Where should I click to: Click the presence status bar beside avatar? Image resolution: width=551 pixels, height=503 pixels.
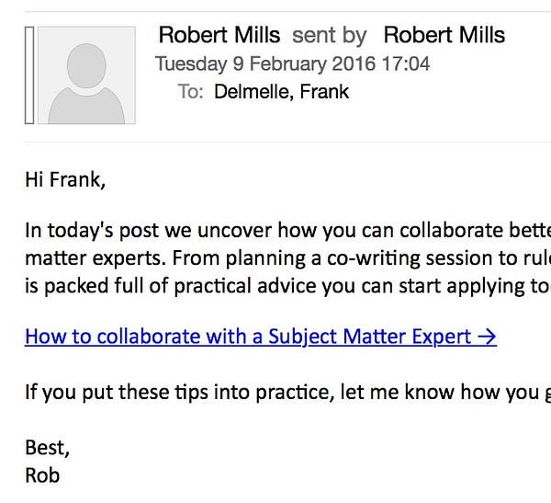(29, 75)
